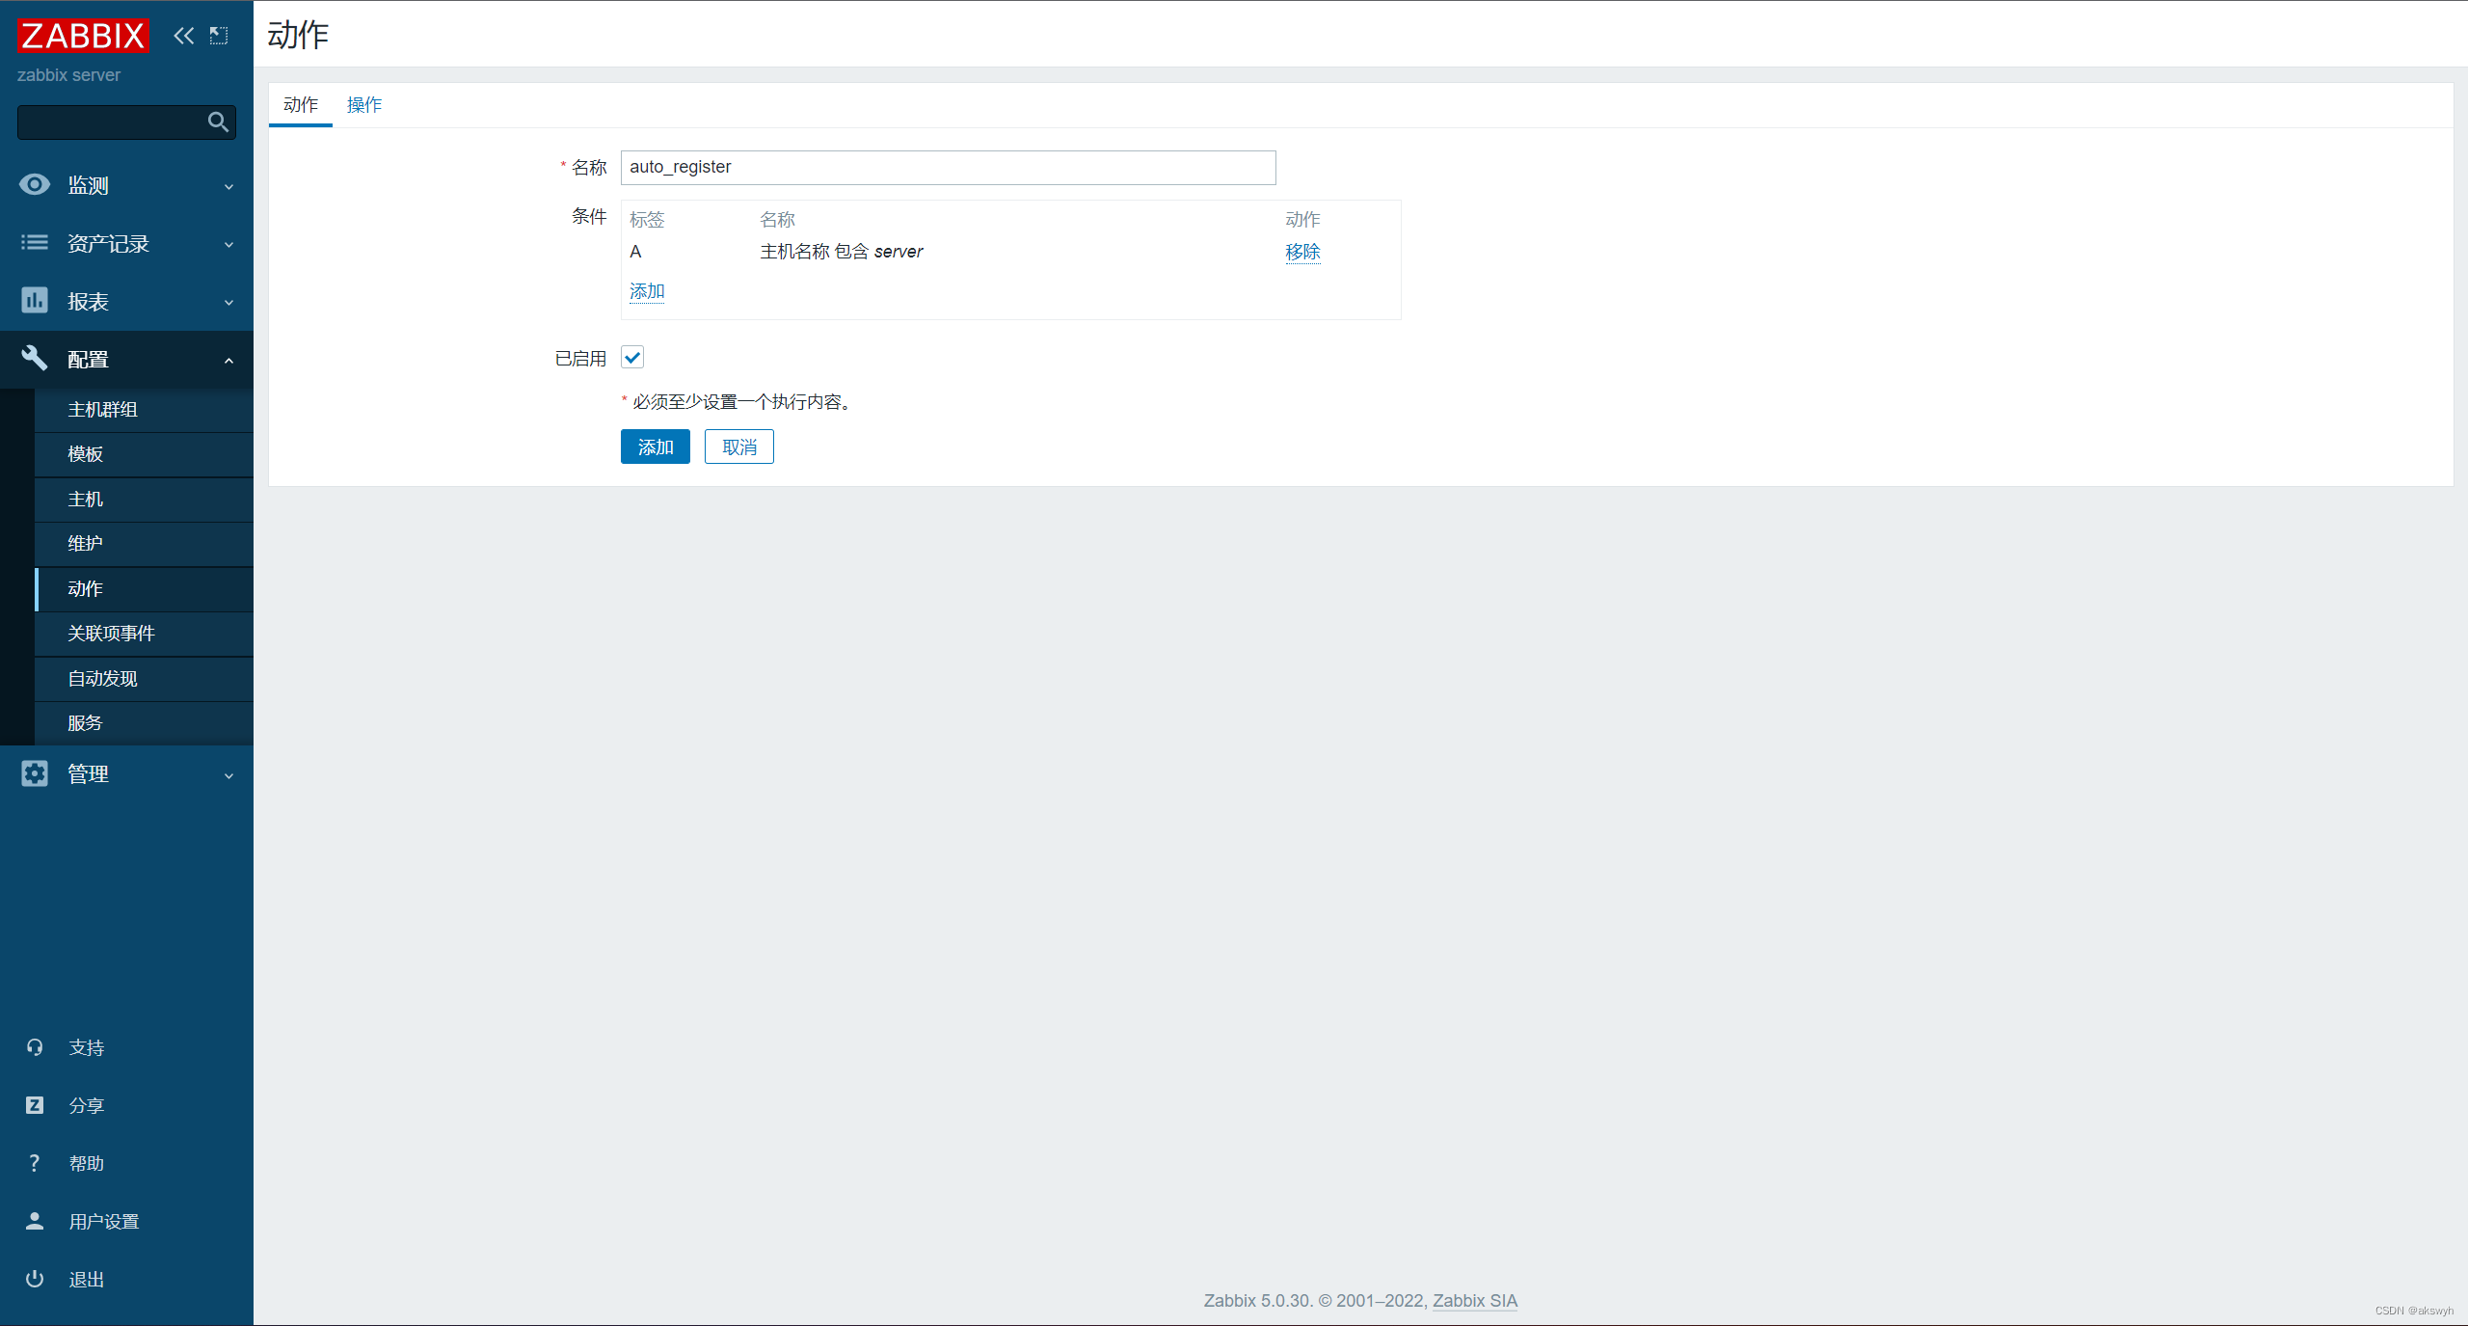2468x1326 pixels.
Task: Click the blue 添加 button
Action: pos(656,447)
